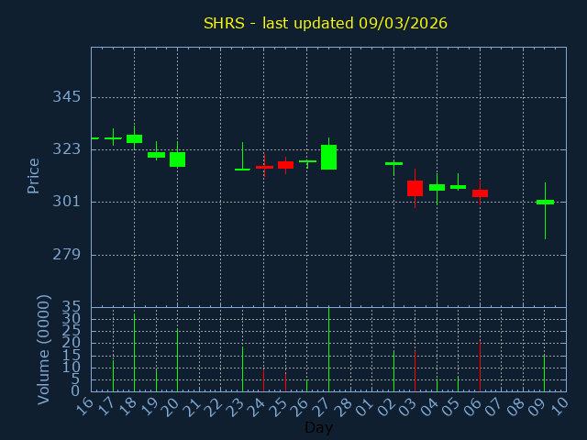587x440 pixels.
Task: Click day label 18 on the x-axis
Action: (128, 407)
